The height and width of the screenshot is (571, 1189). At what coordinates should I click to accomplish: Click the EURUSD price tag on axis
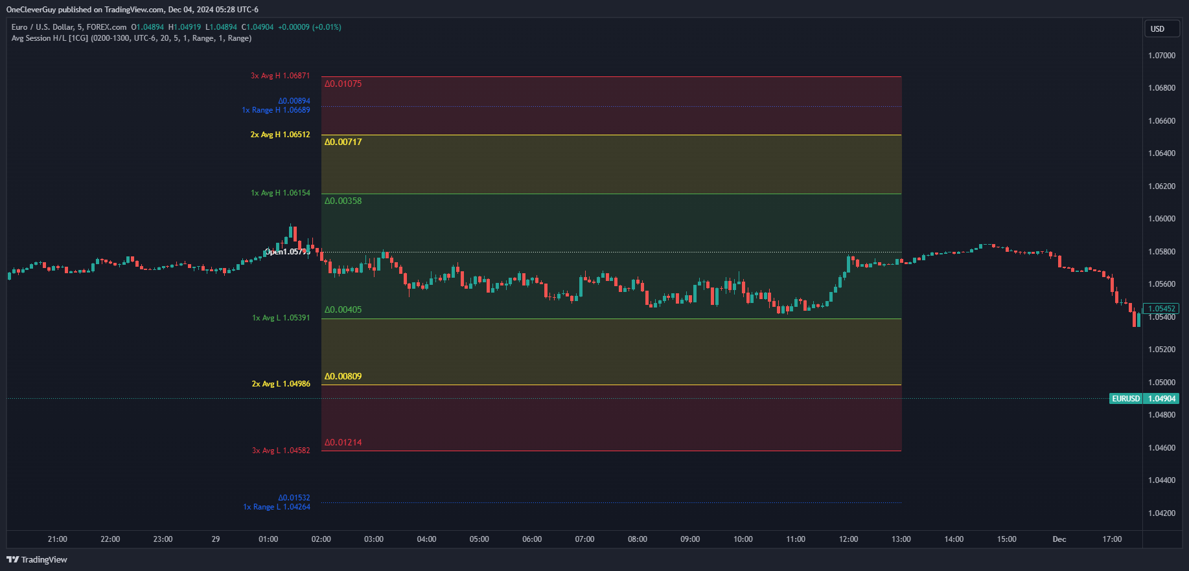[1126, 399]
